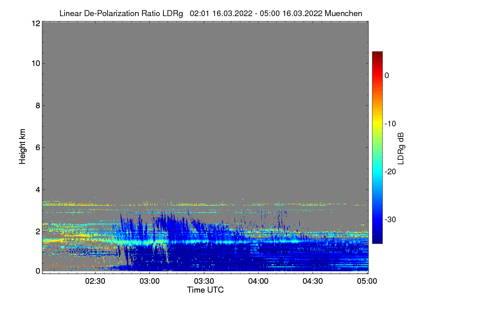Click the '0' height axis label
Image resolution: width=484 pixels, height=322 pixels.
point(37,271)
